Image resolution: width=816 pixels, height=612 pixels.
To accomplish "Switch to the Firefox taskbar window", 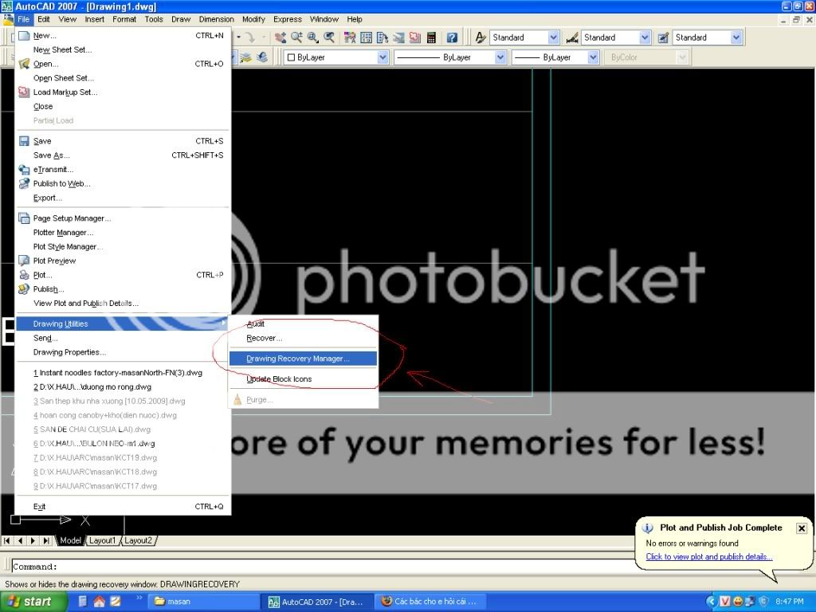I will coord(429,602).
